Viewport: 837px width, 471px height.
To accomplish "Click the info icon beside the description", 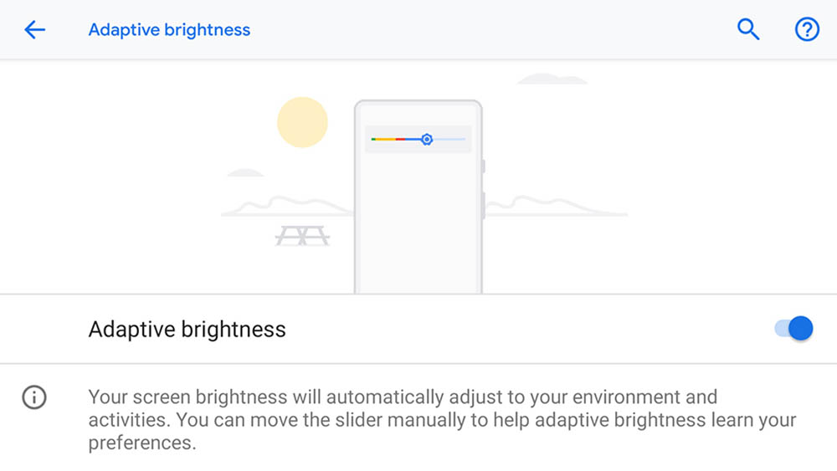I will [x=34, y=397].
